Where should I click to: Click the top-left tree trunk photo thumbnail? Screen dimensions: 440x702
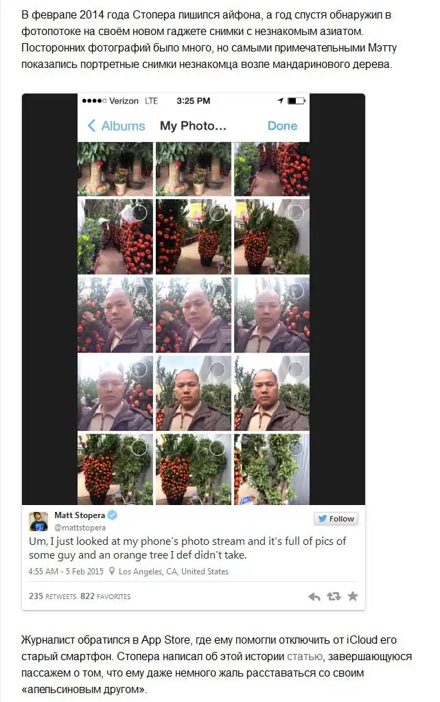pyautogui.click(x=115, y=169)
